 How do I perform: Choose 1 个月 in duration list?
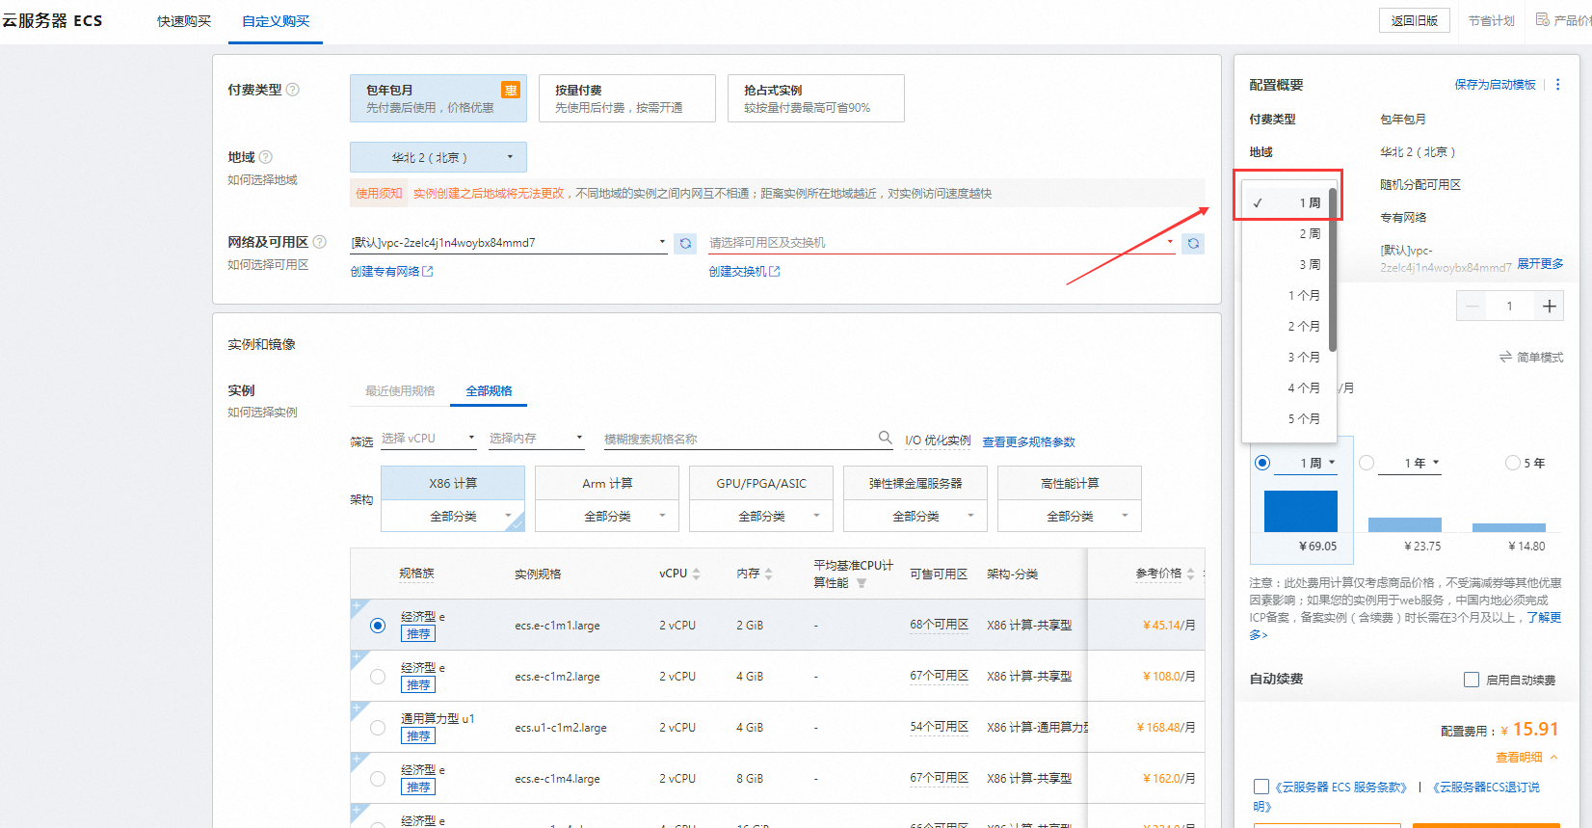[1288, 295]
